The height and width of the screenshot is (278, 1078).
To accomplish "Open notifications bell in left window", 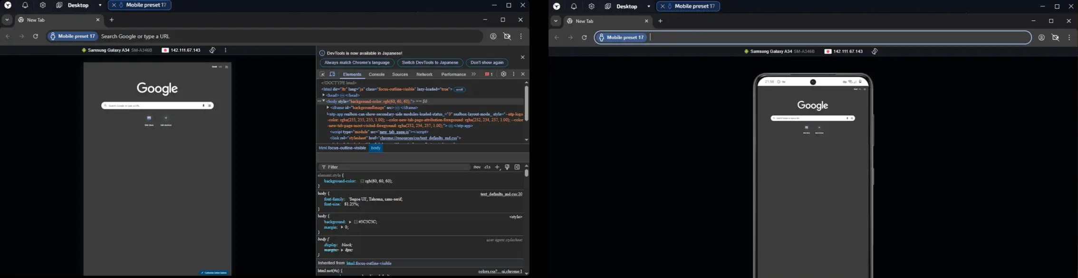I will click(x=25, y=5).
